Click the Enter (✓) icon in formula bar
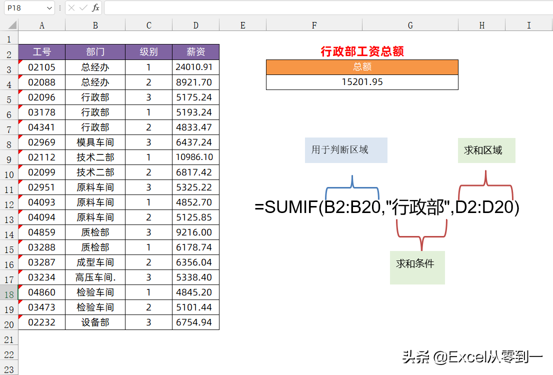 82,8
